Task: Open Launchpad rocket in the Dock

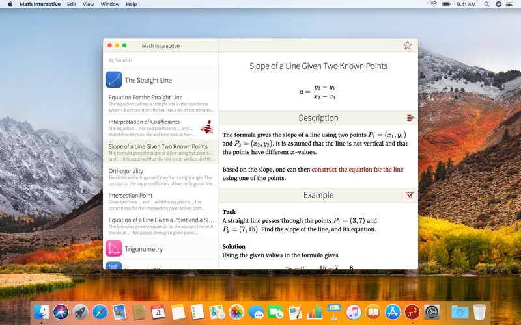Action: click(80, 312)
